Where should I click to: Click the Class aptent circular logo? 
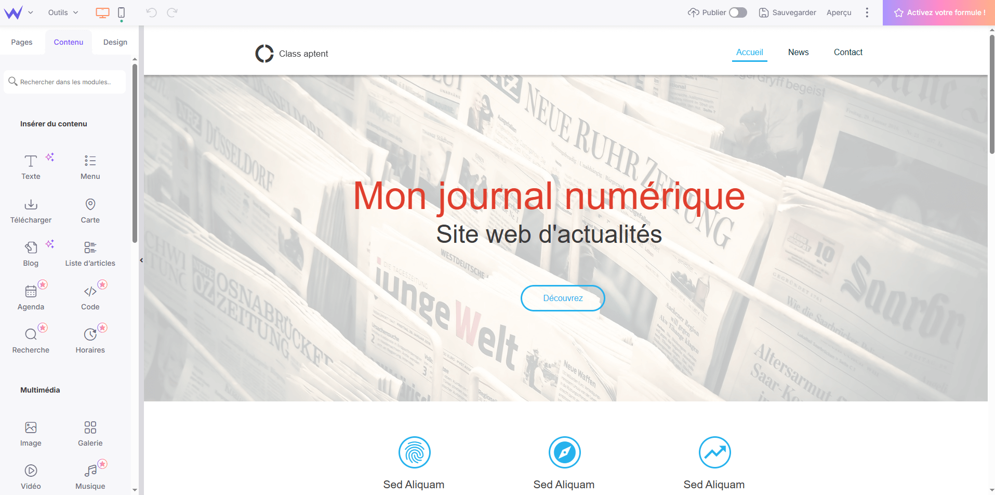click(x=264, y=54)
